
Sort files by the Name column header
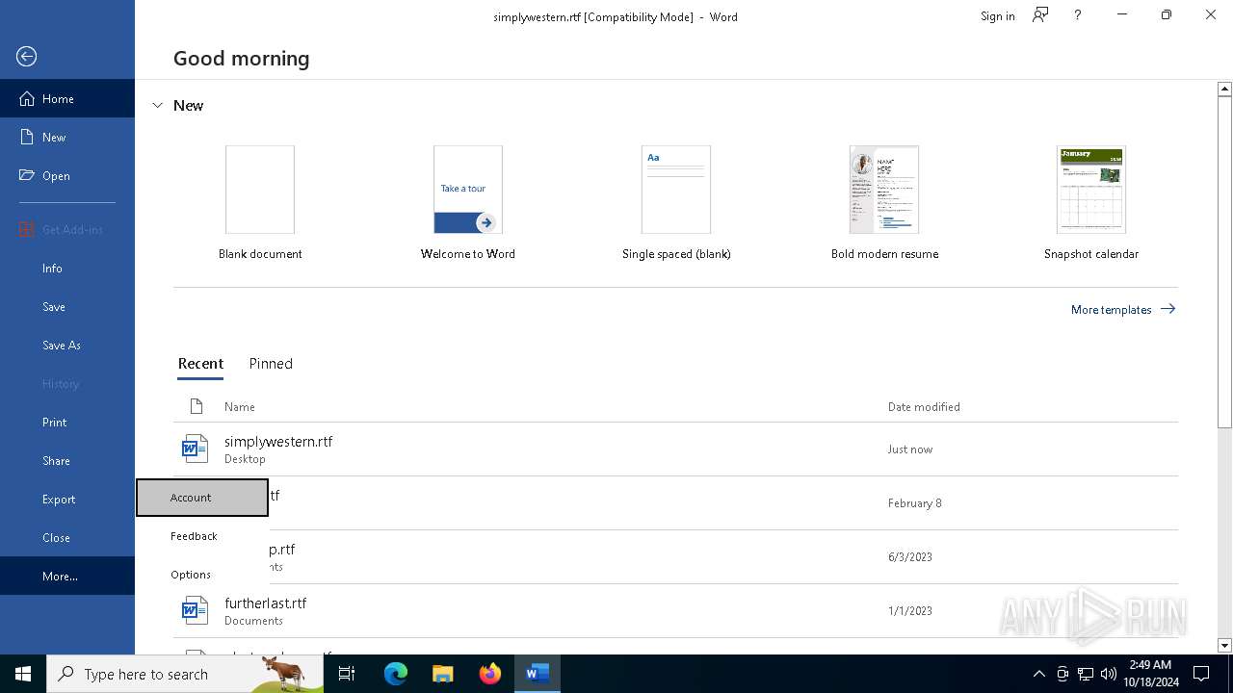(240, 407)
